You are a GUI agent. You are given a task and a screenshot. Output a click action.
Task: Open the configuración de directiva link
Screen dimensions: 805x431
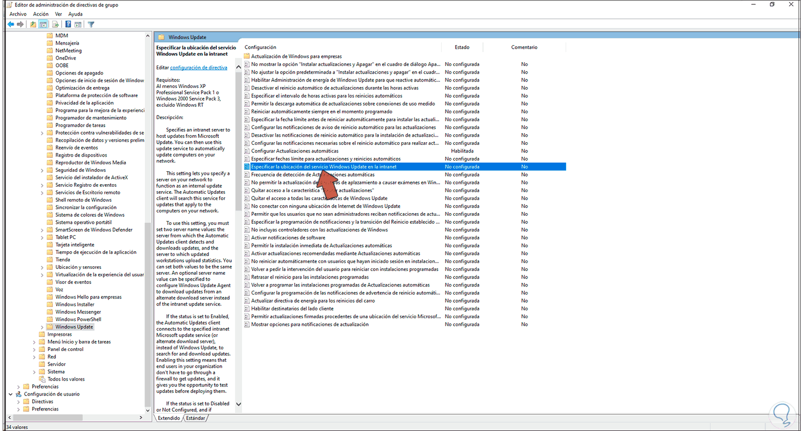coord(199,68)
